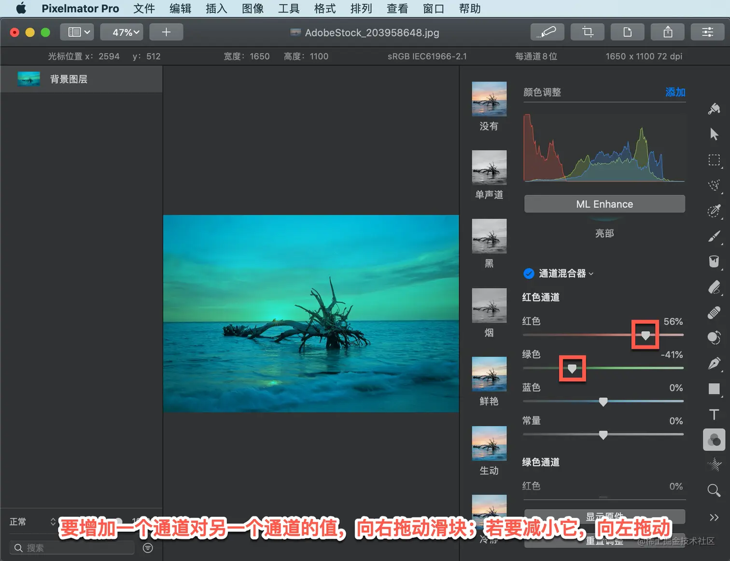This screenshot has width=730, height=561.
Task: Open the 查看 menu
Action: click(397, 8)
